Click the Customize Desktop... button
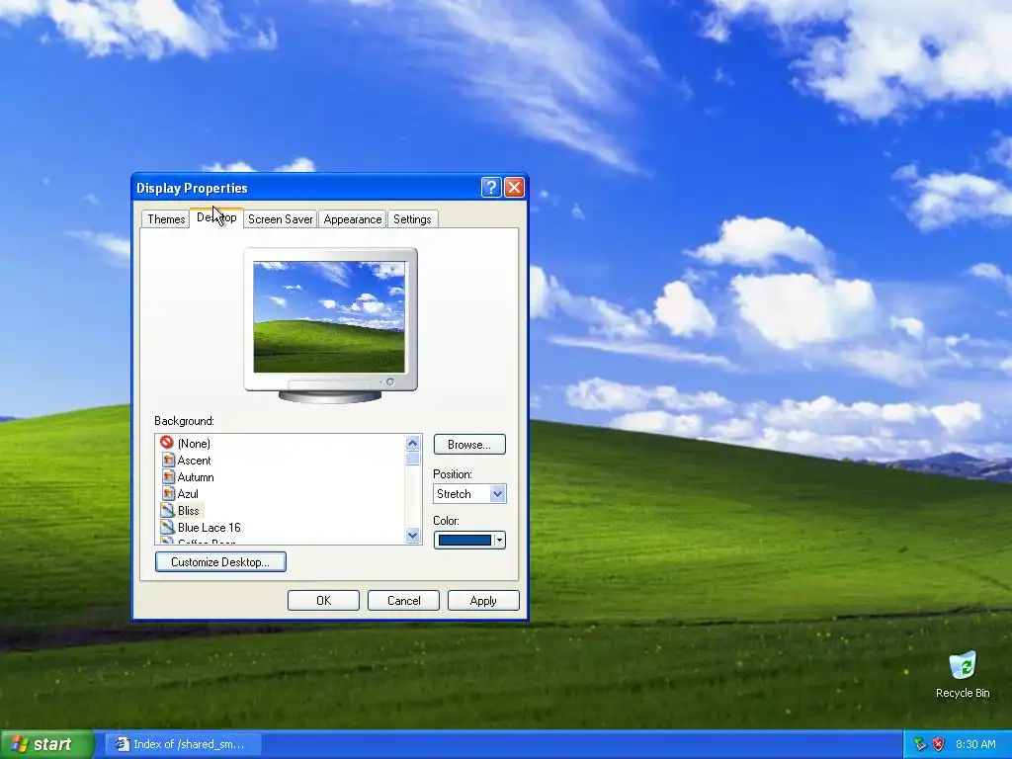1012x759 pixels. click(x=220, y=561)
